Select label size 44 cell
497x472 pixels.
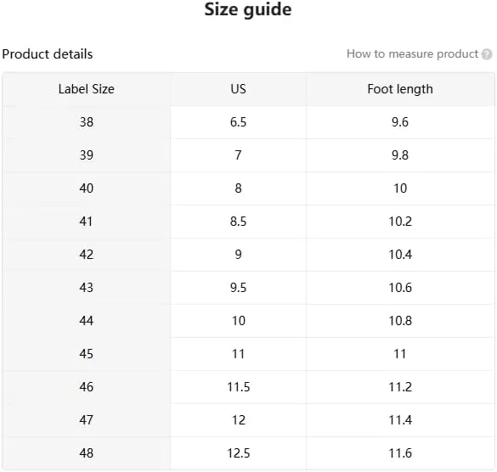click(x=87, y=321)
